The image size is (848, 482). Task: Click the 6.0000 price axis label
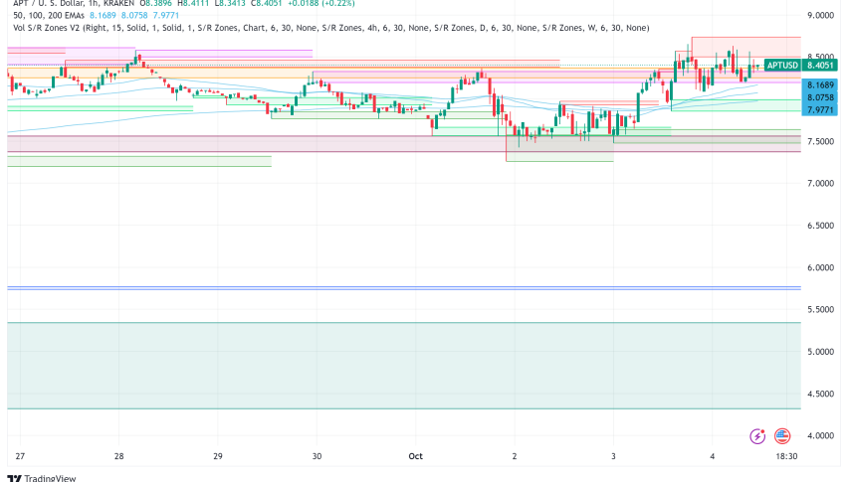click(820, 267)
